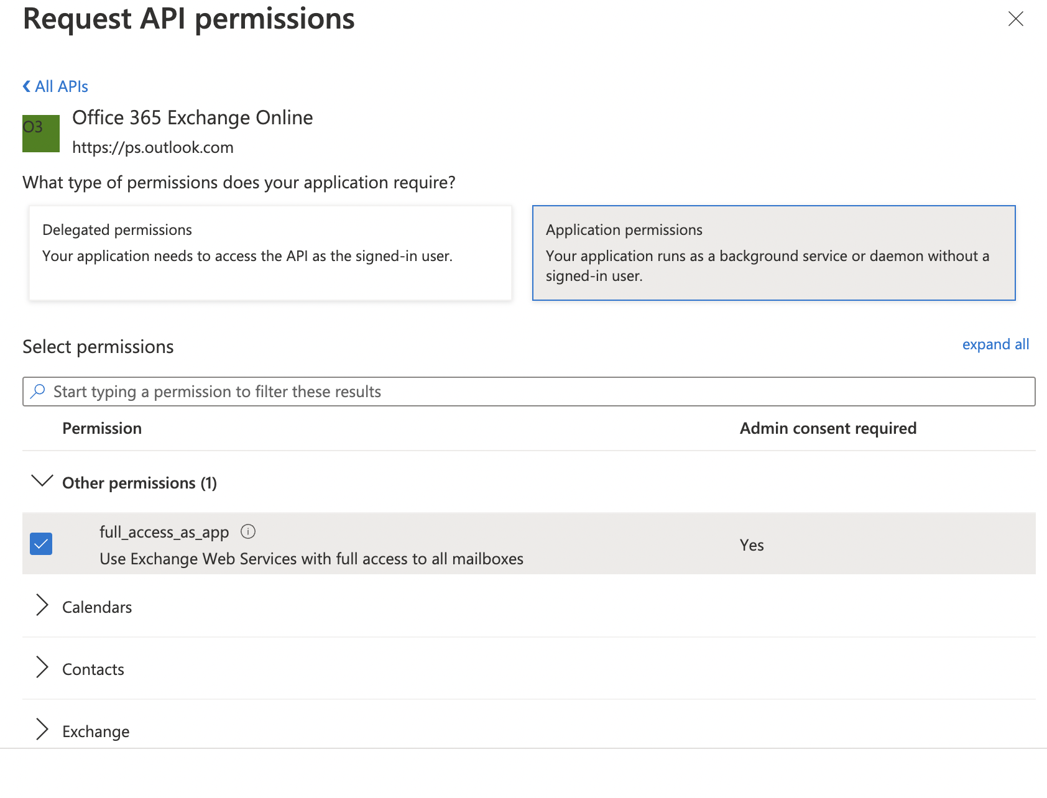Screen dimensions: 1047x798
Task: Open info tooltip for full_access_as_app
Action: 248,531
